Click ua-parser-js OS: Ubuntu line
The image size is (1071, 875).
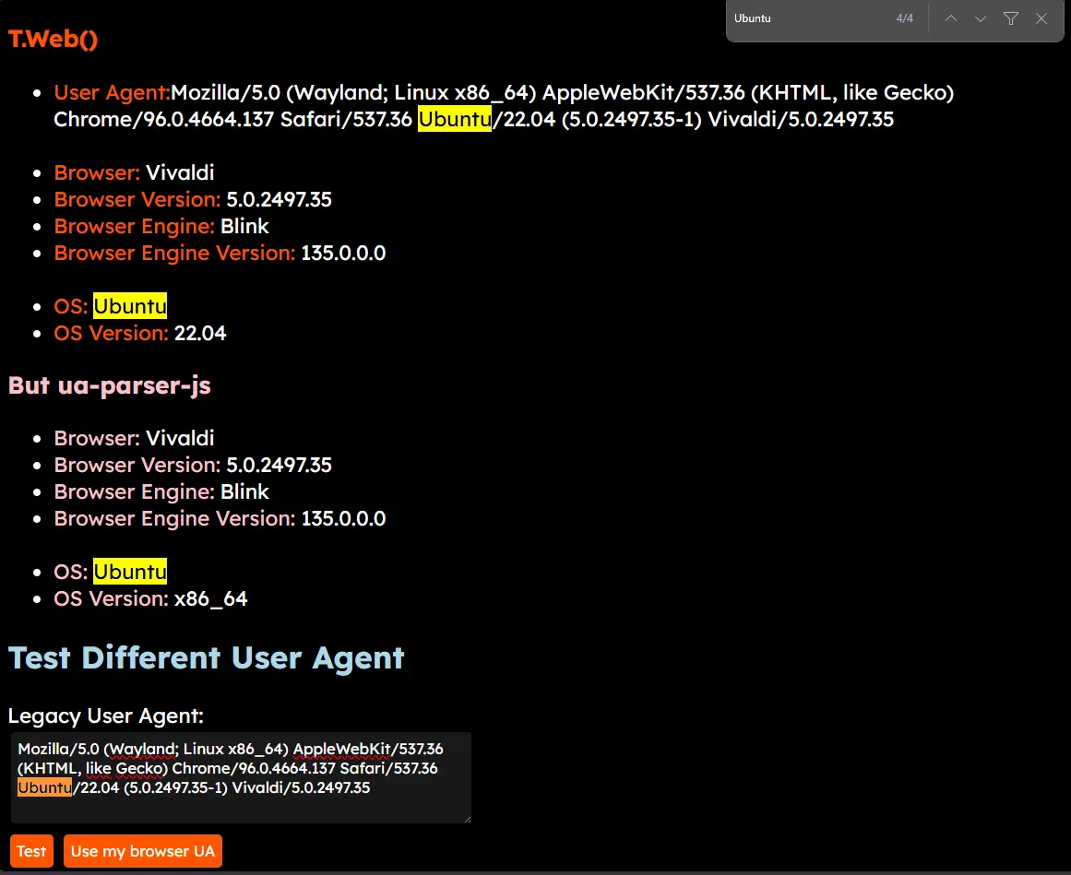pyautogui.click(x=110, y=572)
